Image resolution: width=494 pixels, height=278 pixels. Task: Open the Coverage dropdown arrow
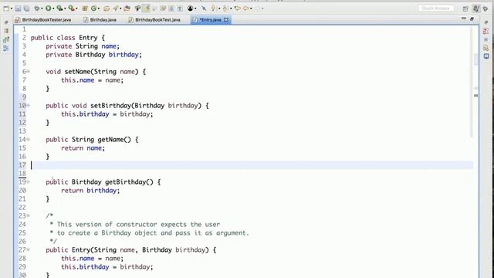[65, 8]
